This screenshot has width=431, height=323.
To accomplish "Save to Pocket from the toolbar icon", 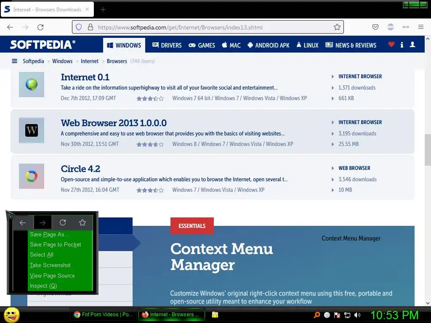I will click(x=375, y=27).
